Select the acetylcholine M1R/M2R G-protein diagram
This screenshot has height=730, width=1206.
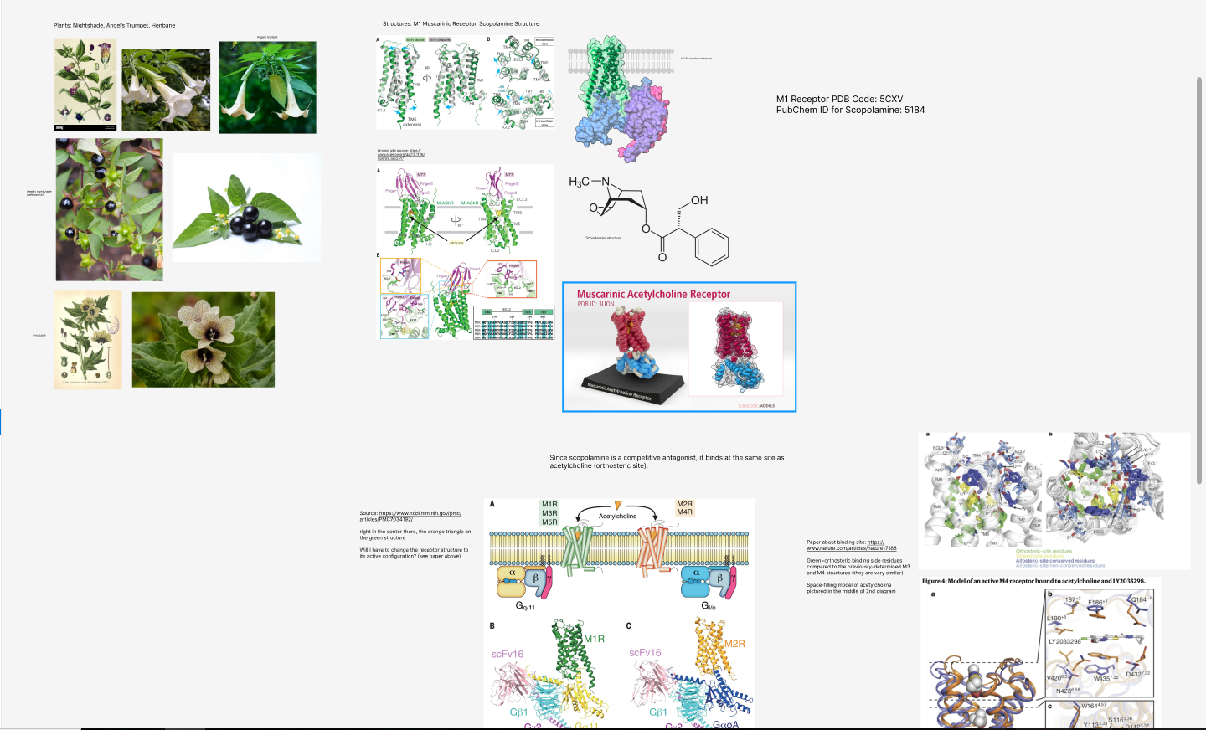(x=620, y=613)
